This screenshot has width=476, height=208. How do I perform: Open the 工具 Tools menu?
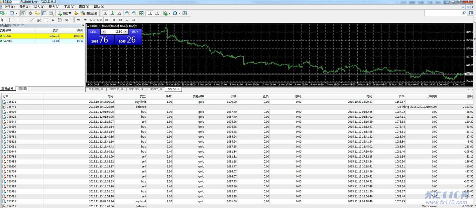pyautogui.click(x=69, y=7)
